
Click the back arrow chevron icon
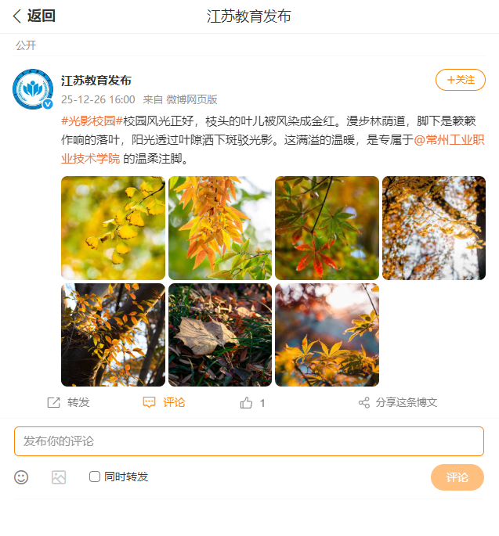click(17, 16)
